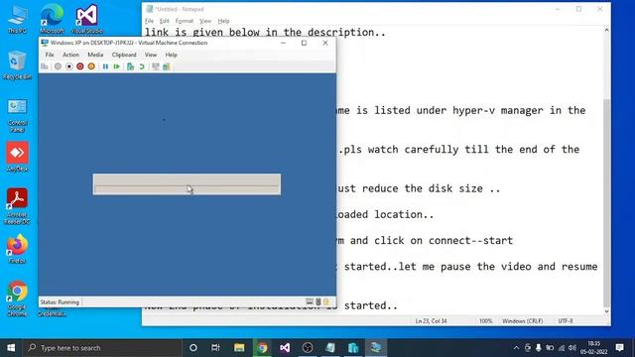635x357 pixels.
Task: Click text 'link is given below in the description..'
Action: coord(265,33)
